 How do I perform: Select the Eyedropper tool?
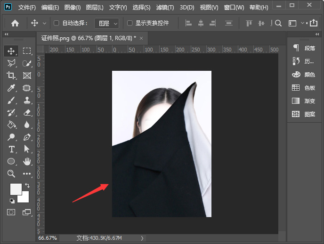[12, 88]
